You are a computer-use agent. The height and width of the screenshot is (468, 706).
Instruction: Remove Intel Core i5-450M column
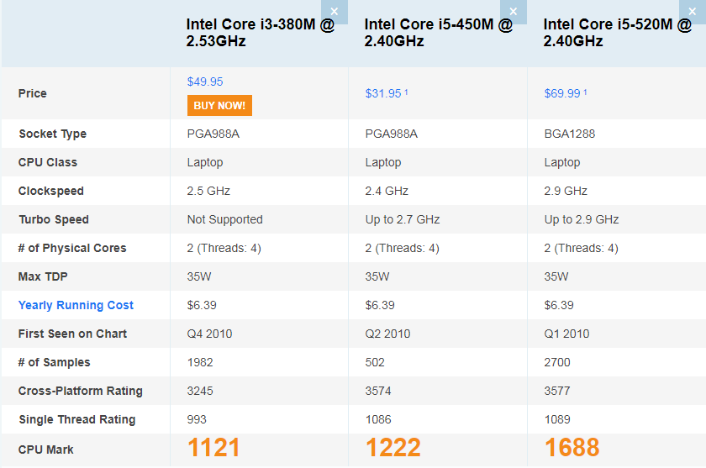[513, 11]
